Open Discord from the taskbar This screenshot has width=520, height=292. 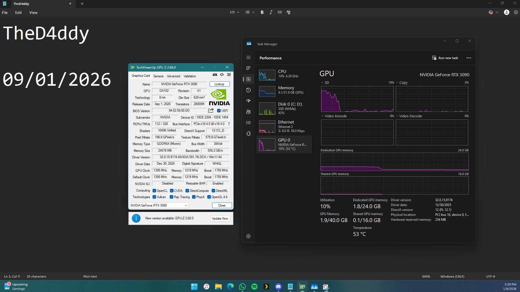click(x=278, y=287)
